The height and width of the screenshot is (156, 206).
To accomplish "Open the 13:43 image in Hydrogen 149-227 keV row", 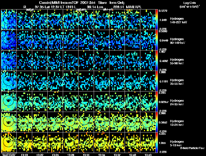I will pyautogui.click(x=148, y=19).
